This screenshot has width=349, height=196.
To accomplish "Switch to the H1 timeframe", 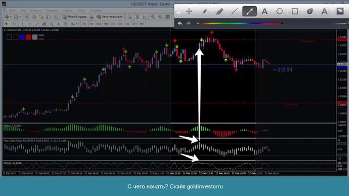I will [x=113, y=24].
